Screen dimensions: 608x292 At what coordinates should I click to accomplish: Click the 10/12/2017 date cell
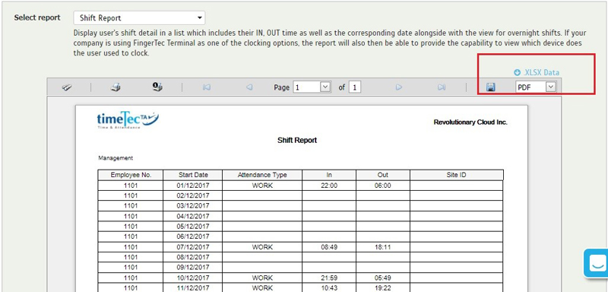pyautogui.click(x=193, y=278)
